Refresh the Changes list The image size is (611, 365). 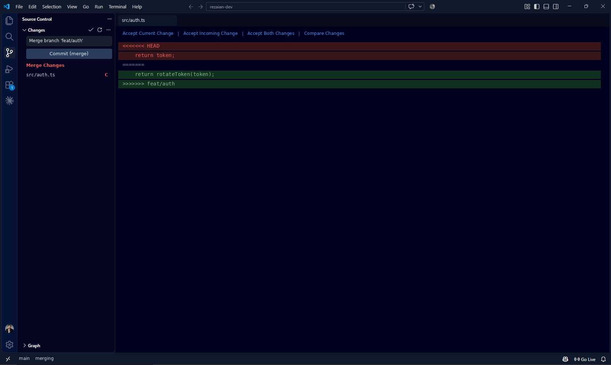[100, 30]
